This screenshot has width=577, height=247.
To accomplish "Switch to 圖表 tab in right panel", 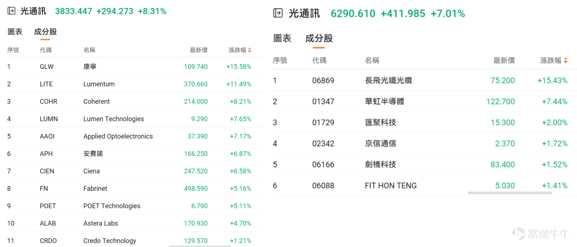I will point(282,38).
